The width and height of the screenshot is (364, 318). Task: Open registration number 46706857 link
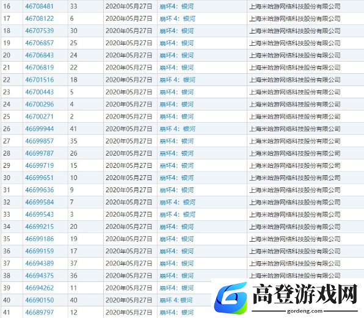click(x=39, y=43)
